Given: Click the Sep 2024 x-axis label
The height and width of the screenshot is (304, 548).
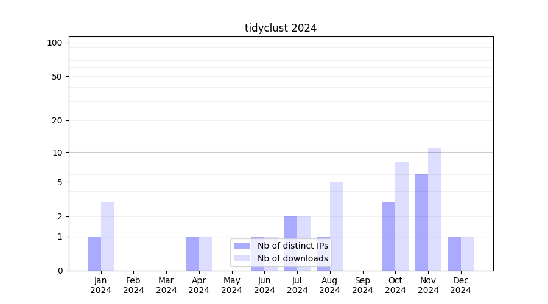Looking at the screenshot, I should click(362, 285).
